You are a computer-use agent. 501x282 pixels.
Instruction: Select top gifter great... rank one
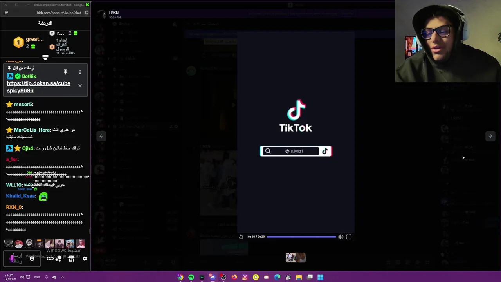point(28,42)
